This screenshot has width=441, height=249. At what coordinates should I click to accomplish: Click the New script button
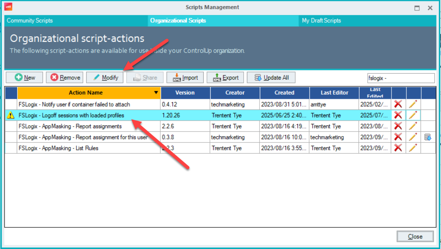(x=25, y=77)
